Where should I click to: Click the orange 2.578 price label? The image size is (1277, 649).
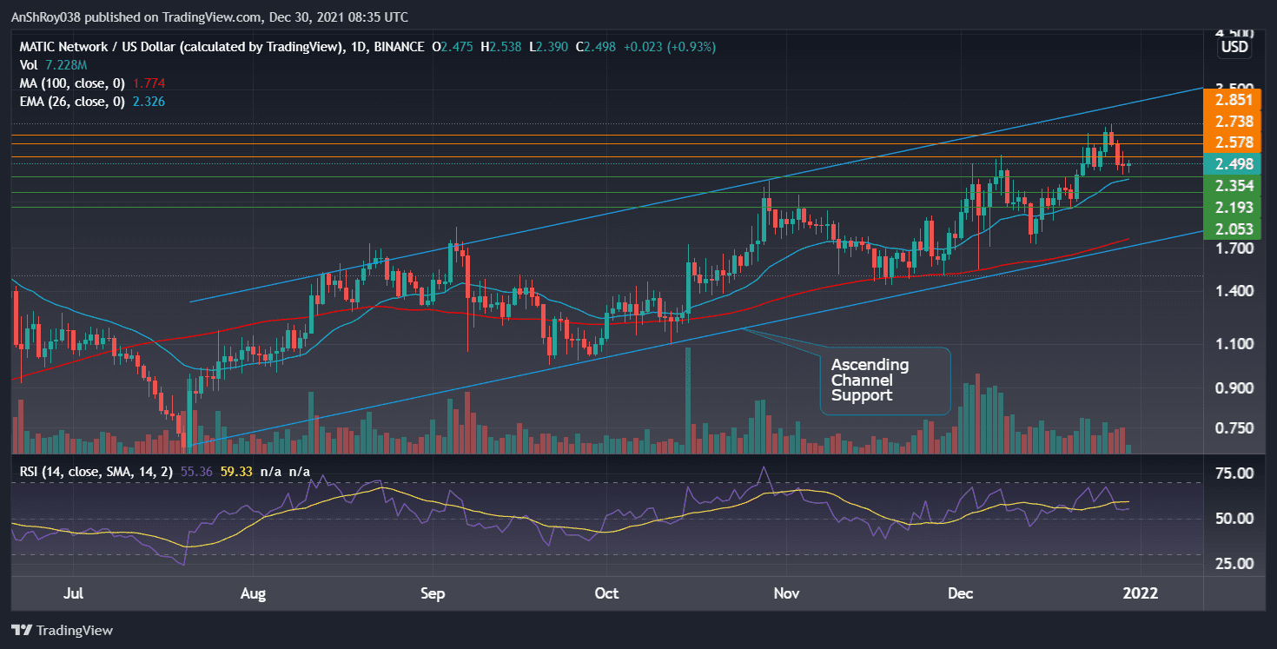(1234, 142)
